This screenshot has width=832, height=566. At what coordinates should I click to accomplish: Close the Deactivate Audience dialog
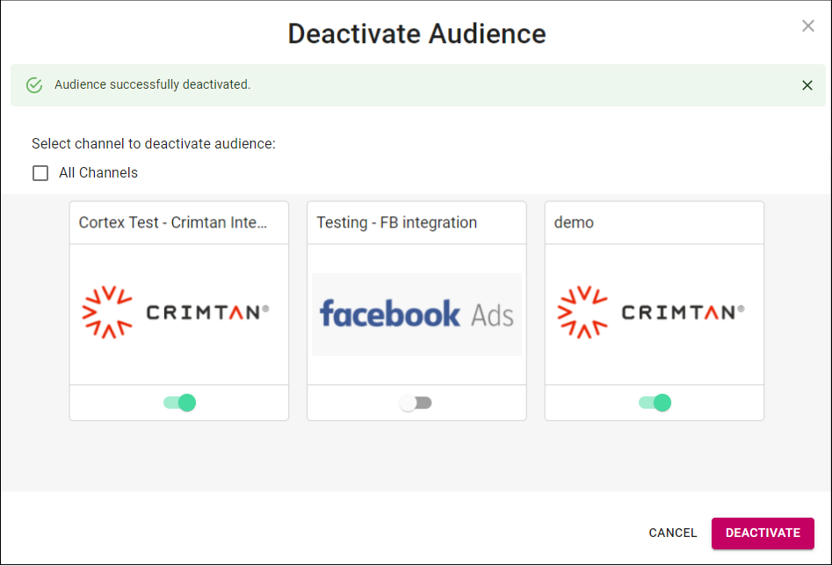click(x=807, y=26)
